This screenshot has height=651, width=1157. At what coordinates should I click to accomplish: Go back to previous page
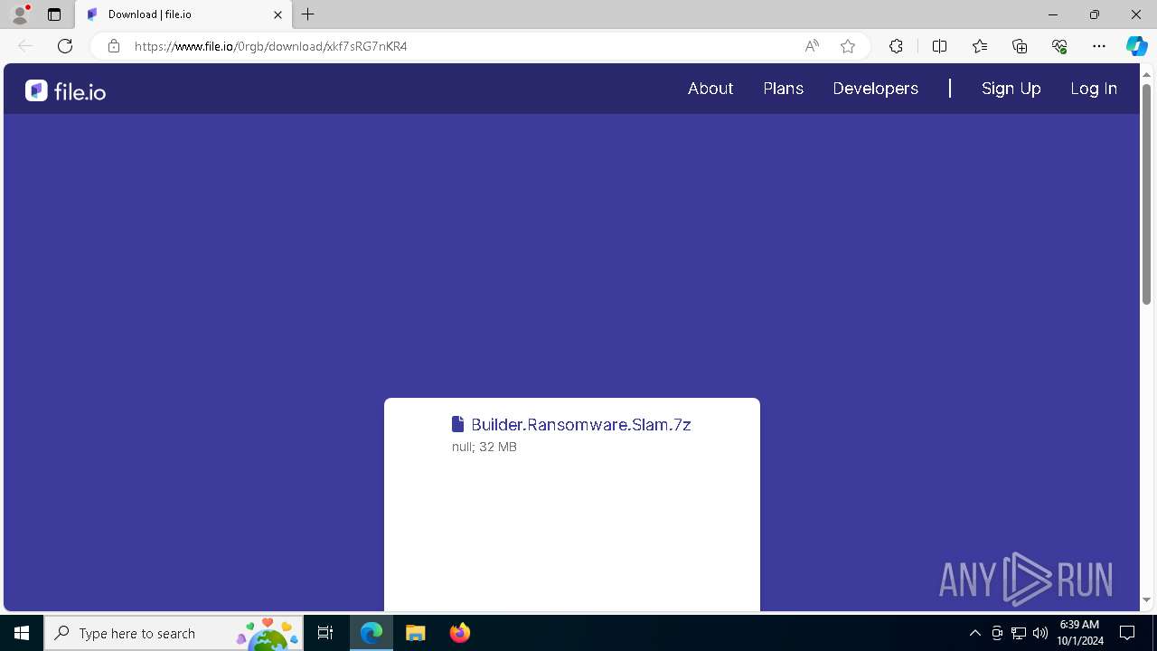pos(25,46)
